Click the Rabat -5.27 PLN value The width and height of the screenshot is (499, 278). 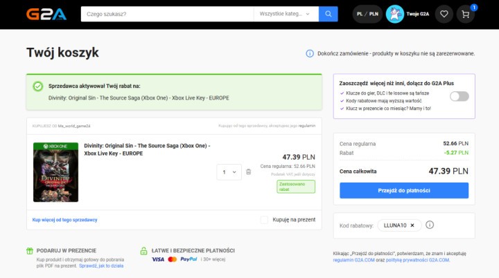456,153
